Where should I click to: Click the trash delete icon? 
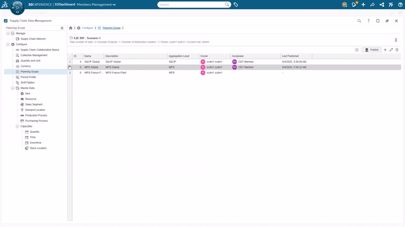[x=397, y=50]
